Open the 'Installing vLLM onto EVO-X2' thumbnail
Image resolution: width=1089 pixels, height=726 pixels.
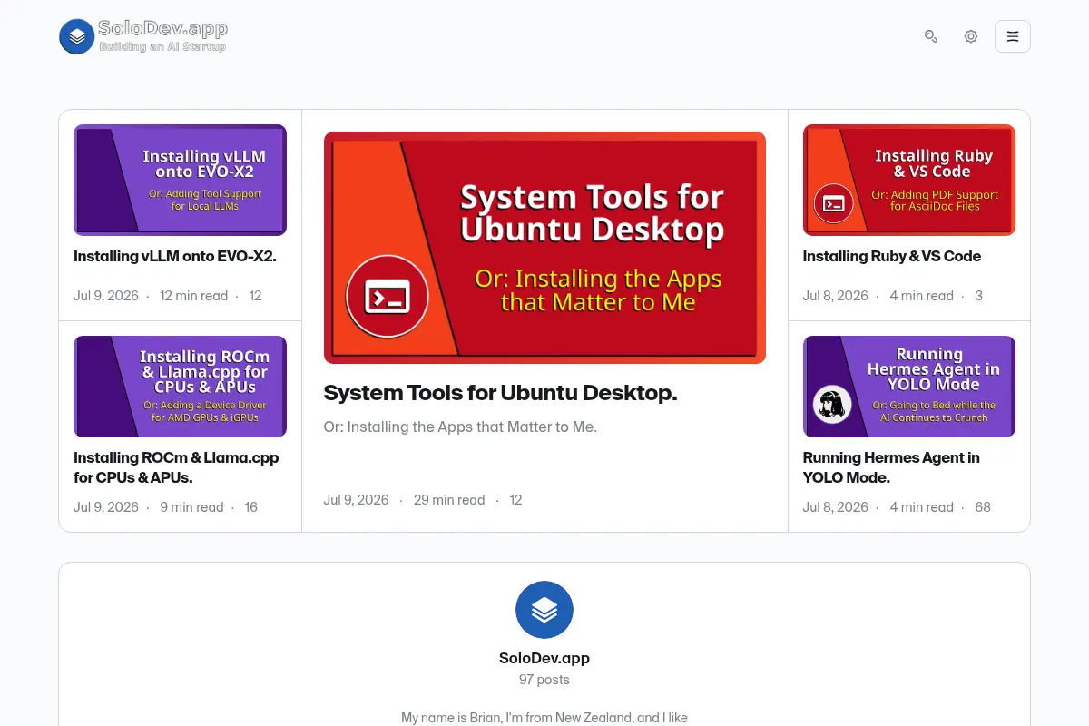point(180,180)
